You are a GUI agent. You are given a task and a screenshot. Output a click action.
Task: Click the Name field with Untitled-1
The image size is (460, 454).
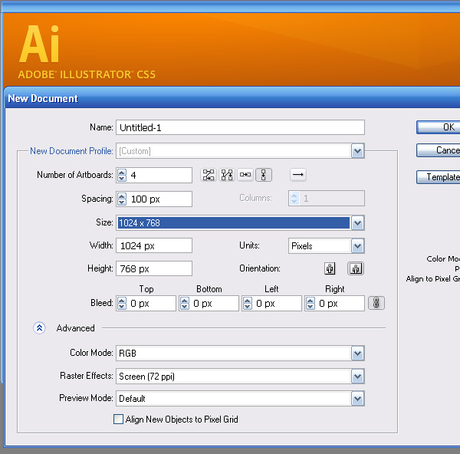point(240,127)
